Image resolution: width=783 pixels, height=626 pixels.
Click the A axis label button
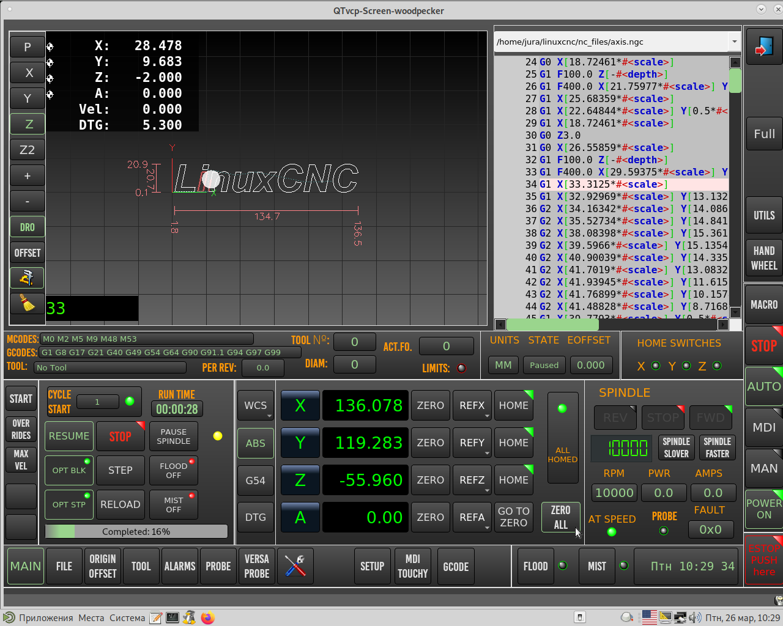[300, 517]
